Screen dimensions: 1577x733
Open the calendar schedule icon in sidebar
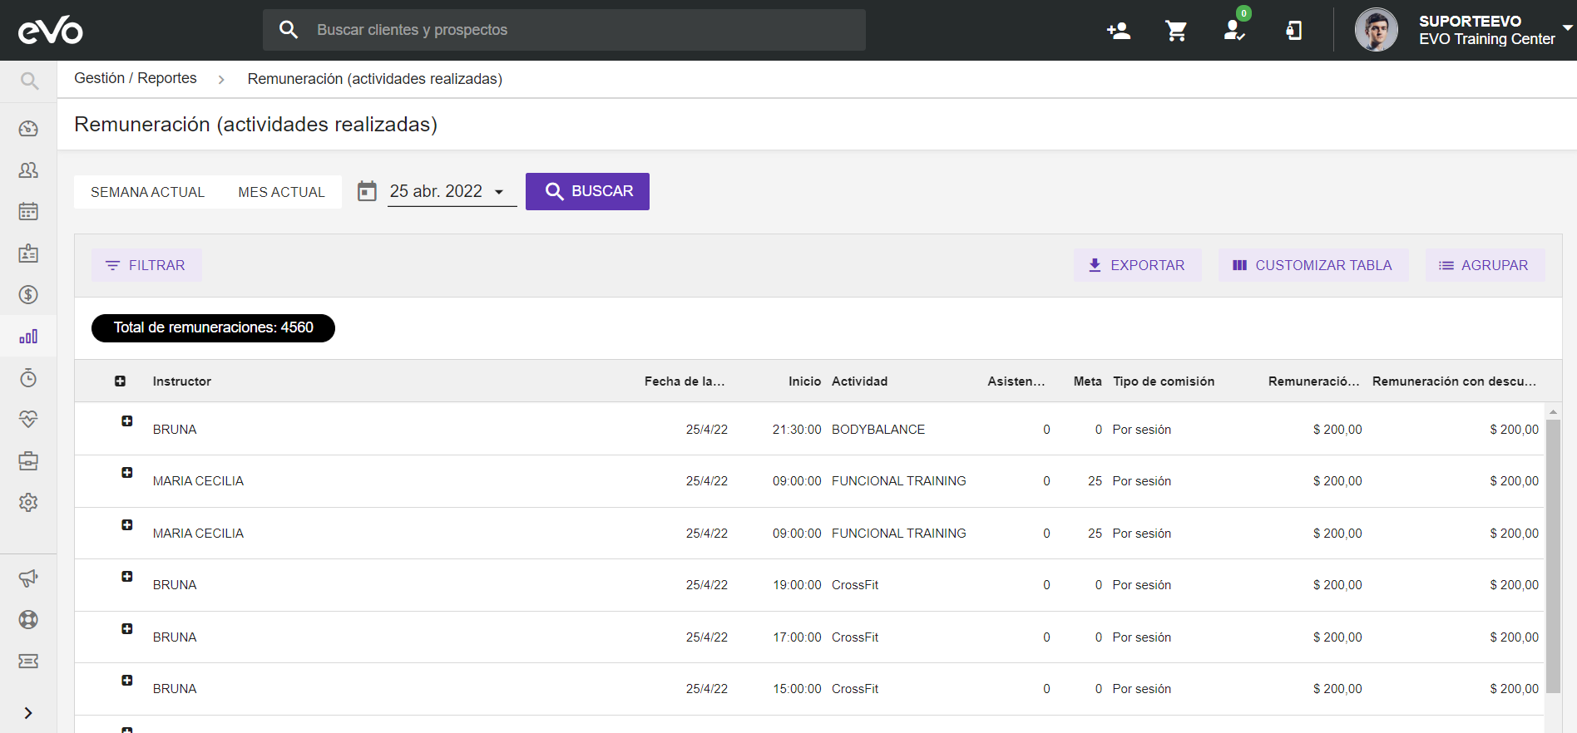point(28,212)
